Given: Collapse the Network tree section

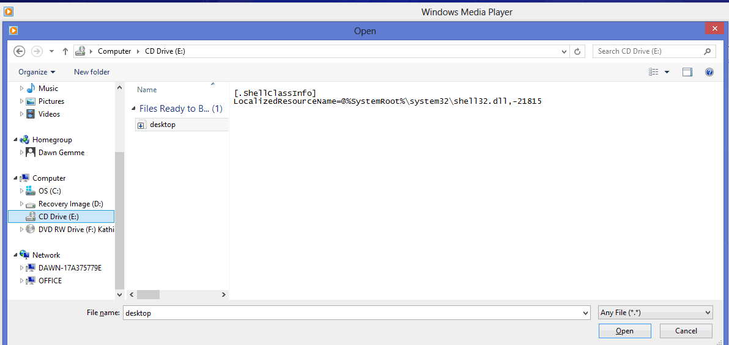Looking at the screenshot, I should coord(16,255).
